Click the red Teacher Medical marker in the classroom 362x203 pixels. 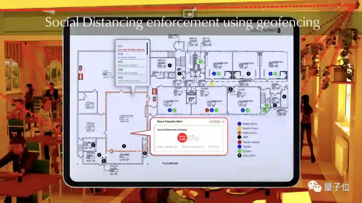click(207, 111)
